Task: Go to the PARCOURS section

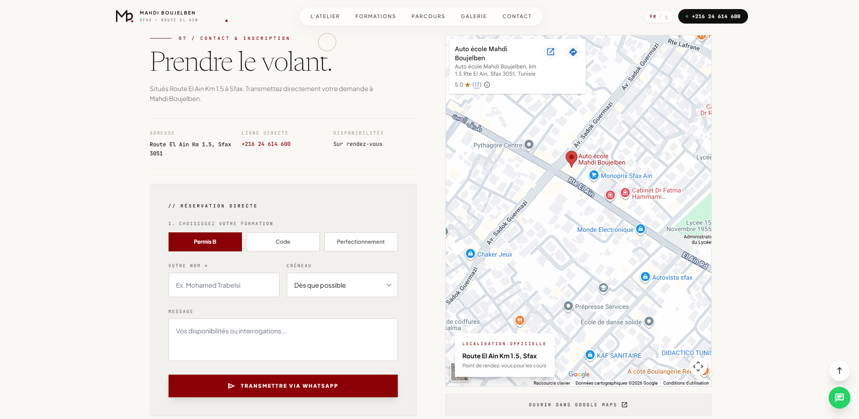Action: [428, 16]
